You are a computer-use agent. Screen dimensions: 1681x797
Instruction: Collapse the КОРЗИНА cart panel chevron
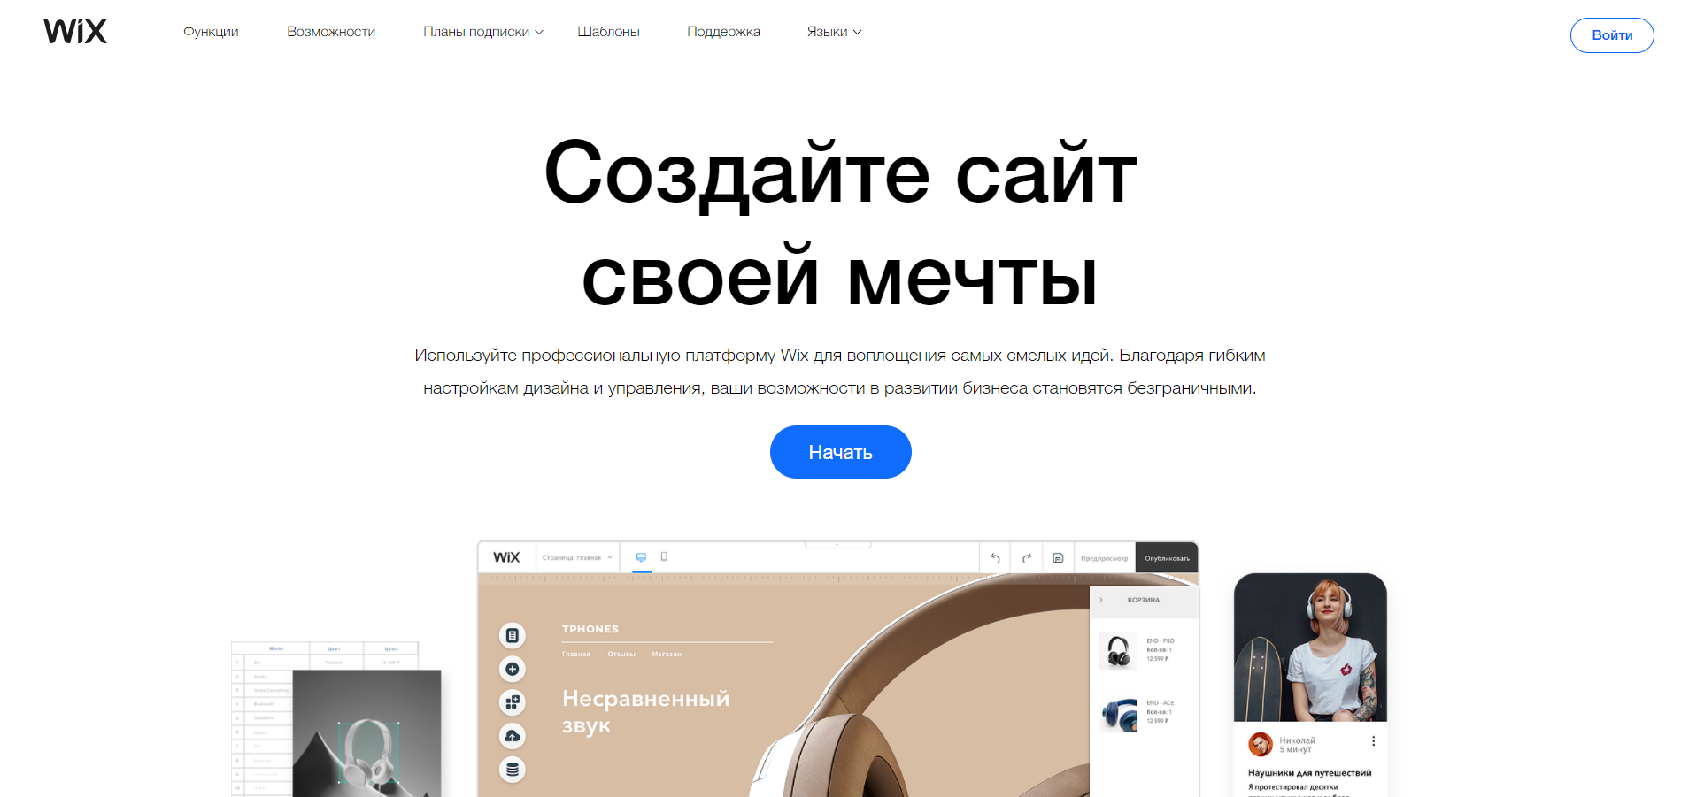tap(1100, 601)
